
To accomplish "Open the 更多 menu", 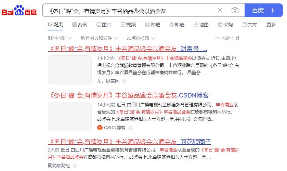I will 271,25.
